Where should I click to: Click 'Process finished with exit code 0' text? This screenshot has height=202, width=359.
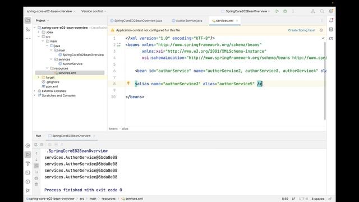tap(83, 190)
